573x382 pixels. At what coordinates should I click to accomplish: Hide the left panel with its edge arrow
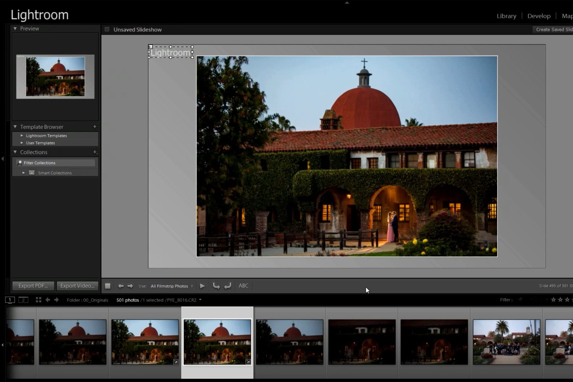coord(3,158)
